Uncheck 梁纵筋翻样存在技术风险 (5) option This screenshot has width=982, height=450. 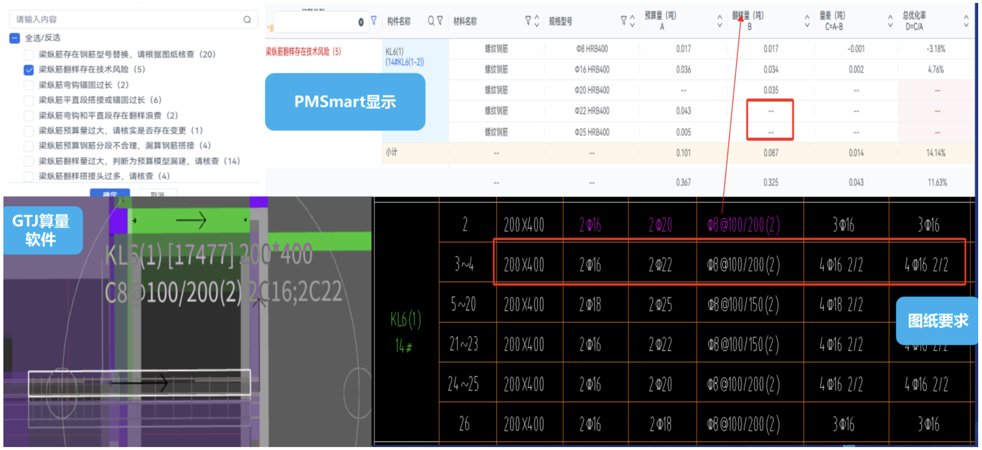pos(29,70)
